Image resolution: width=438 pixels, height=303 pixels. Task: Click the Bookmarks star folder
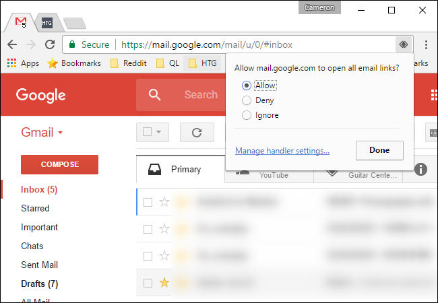74,63
